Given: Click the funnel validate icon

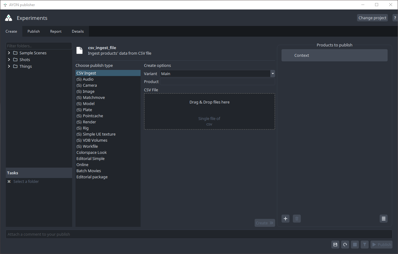Looking at the screenshot, I should pyautogui.click(x=364, y=245).
